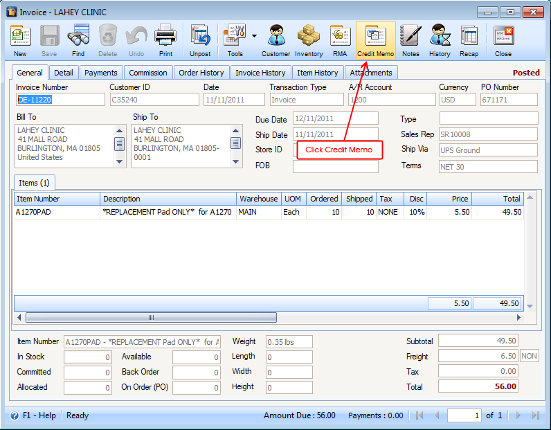Print the invoice using Print icon
The height and width of the screenshot is (430, 551).
tap(165, 35)
